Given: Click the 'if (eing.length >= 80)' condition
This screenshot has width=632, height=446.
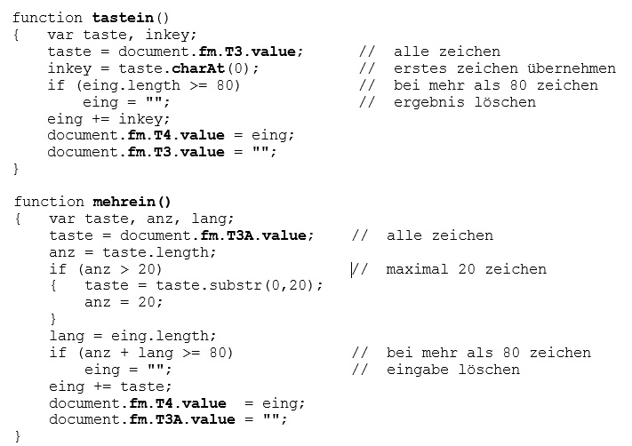Looking at the screenshot, I should click(144, 85).
